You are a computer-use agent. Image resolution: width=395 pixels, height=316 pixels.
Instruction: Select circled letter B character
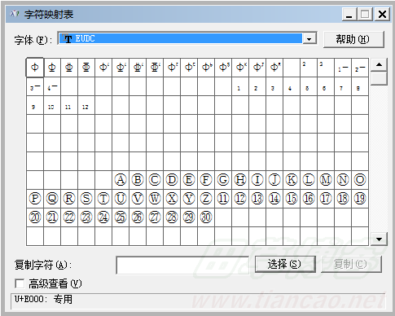tap(138, 180)
